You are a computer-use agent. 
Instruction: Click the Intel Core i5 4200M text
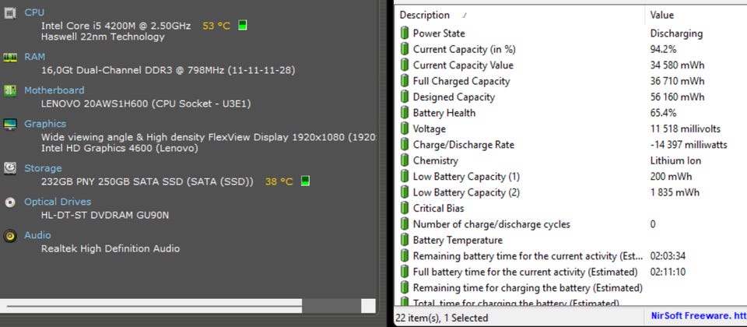click(x=116, y=26)
